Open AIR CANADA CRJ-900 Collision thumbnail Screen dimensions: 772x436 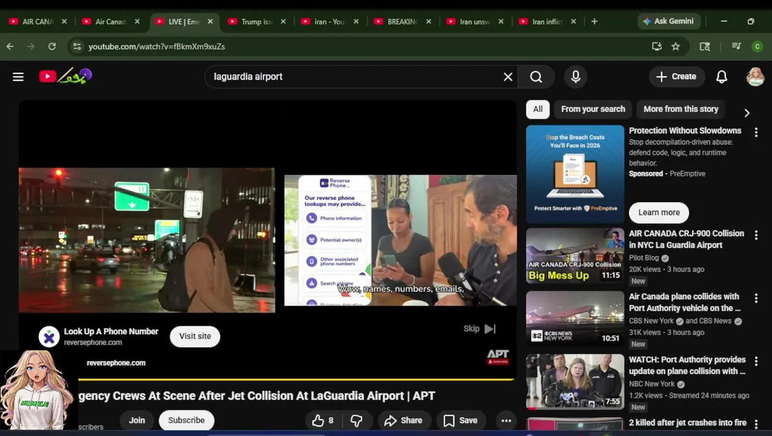click(575, 256)
